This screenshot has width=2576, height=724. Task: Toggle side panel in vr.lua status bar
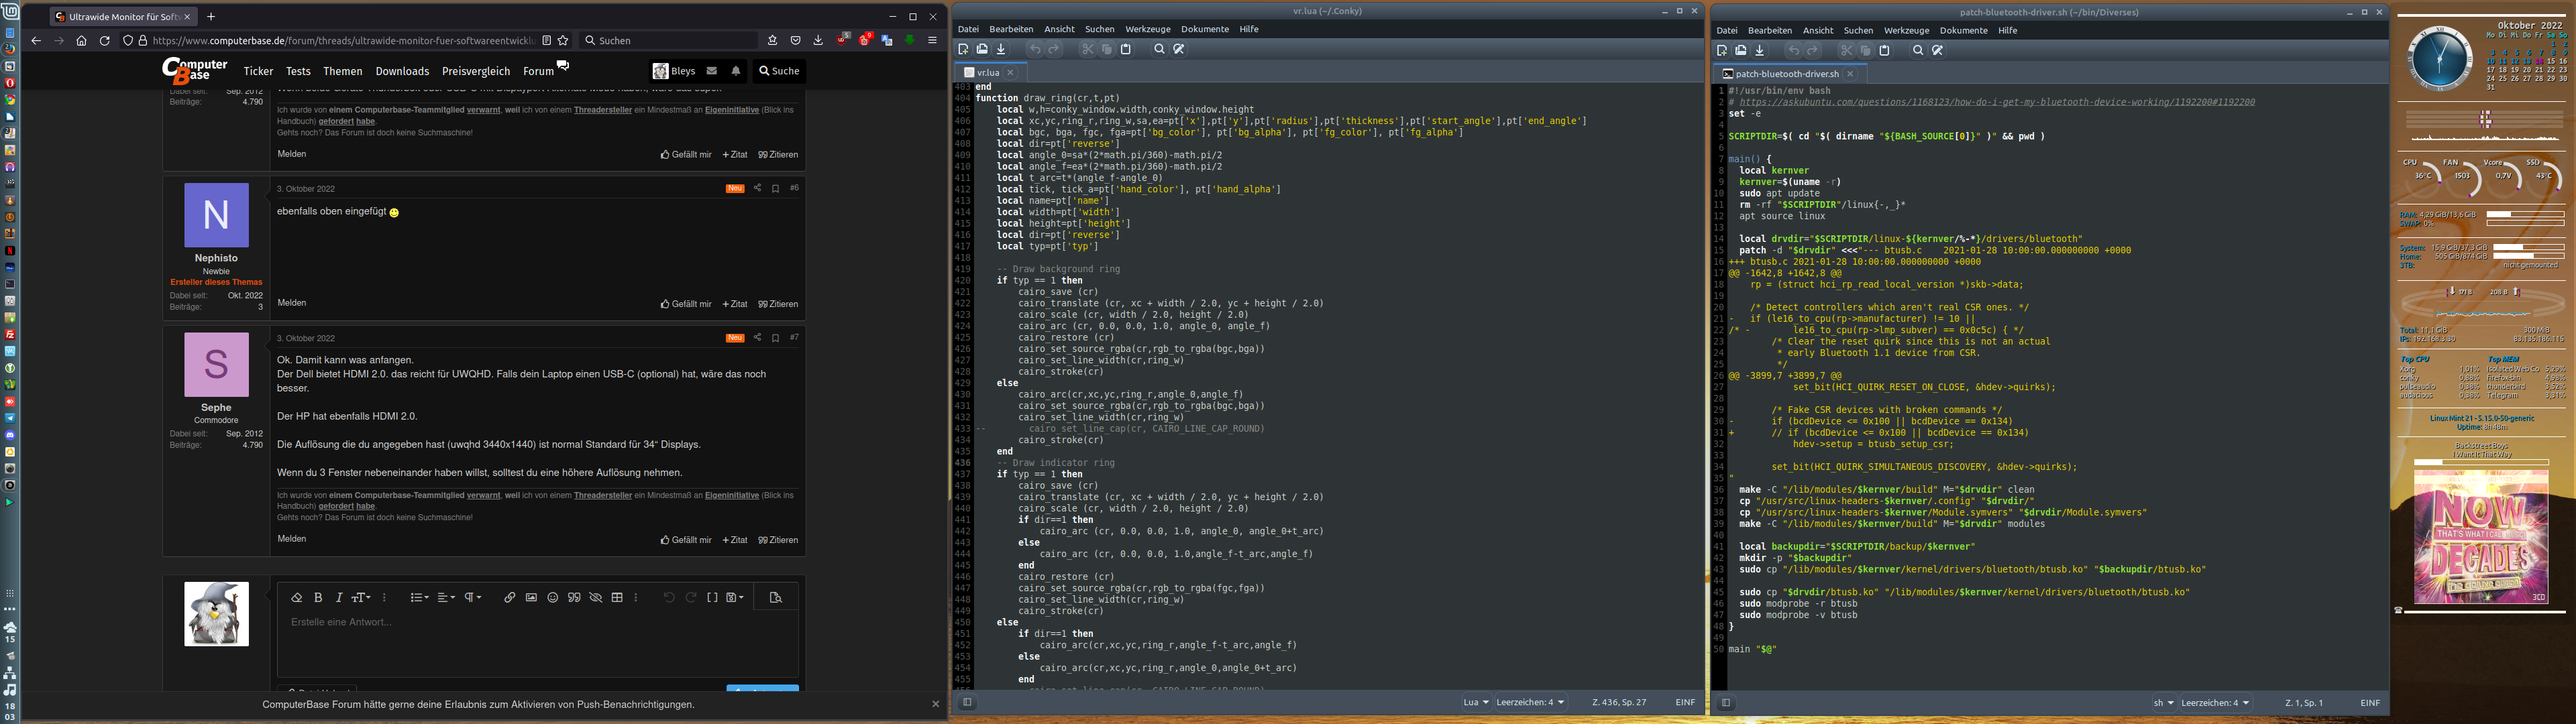(967, 702)
